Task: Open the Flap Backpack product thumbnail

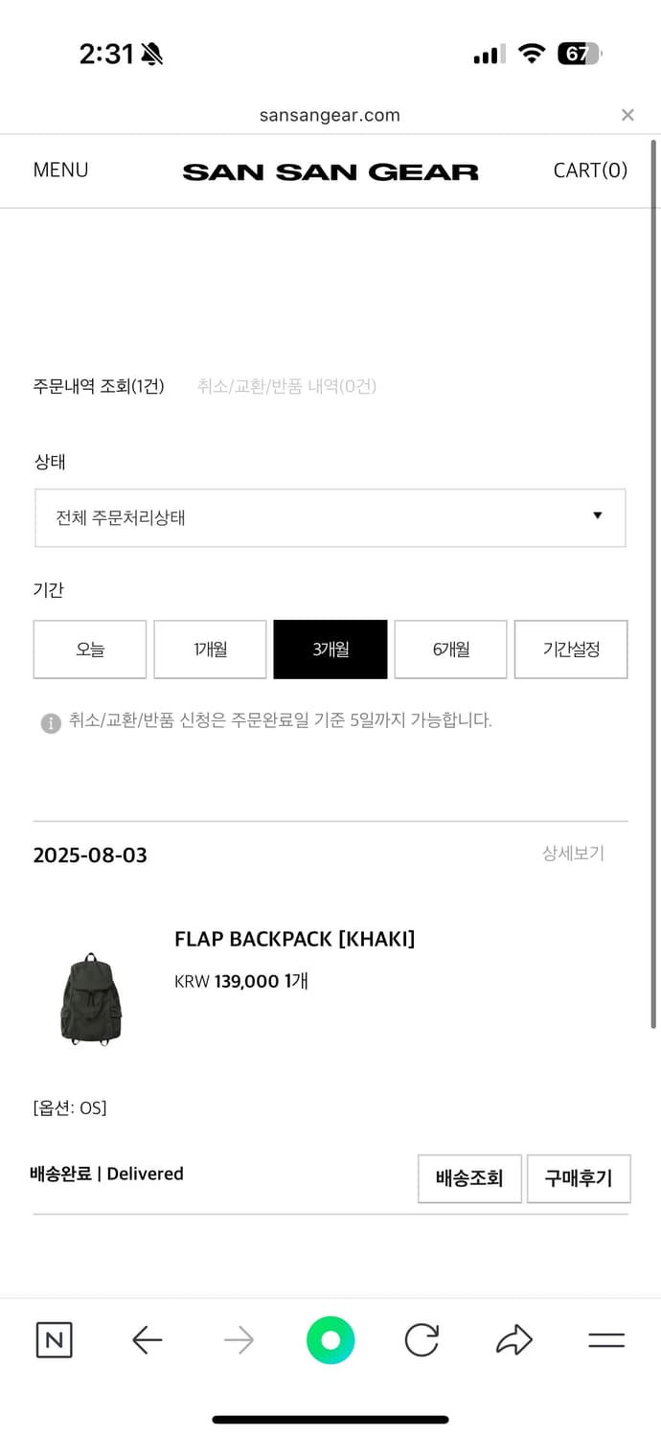Action: (x=91, y=997)
